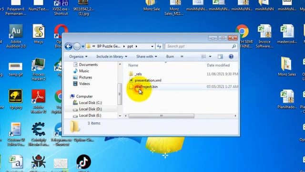The height and width of the screenshot is (172, 305).
Task: Sort by Date modified column header
Action: coord(218,65)
